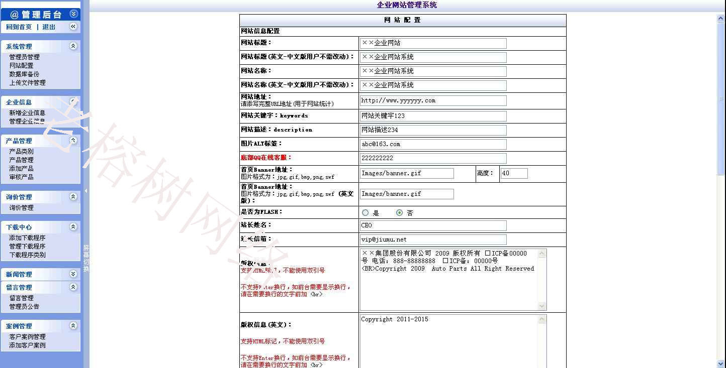Screen dimensions: 726x368
Task: Click the Banner 高度 input field
Action: [x=514, y=173]
